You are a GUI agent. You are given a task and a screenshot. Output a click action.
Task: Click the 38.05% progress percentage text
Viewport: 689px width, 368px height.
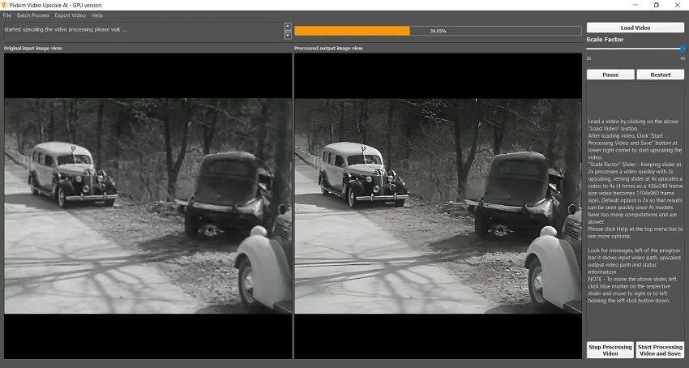438,32
